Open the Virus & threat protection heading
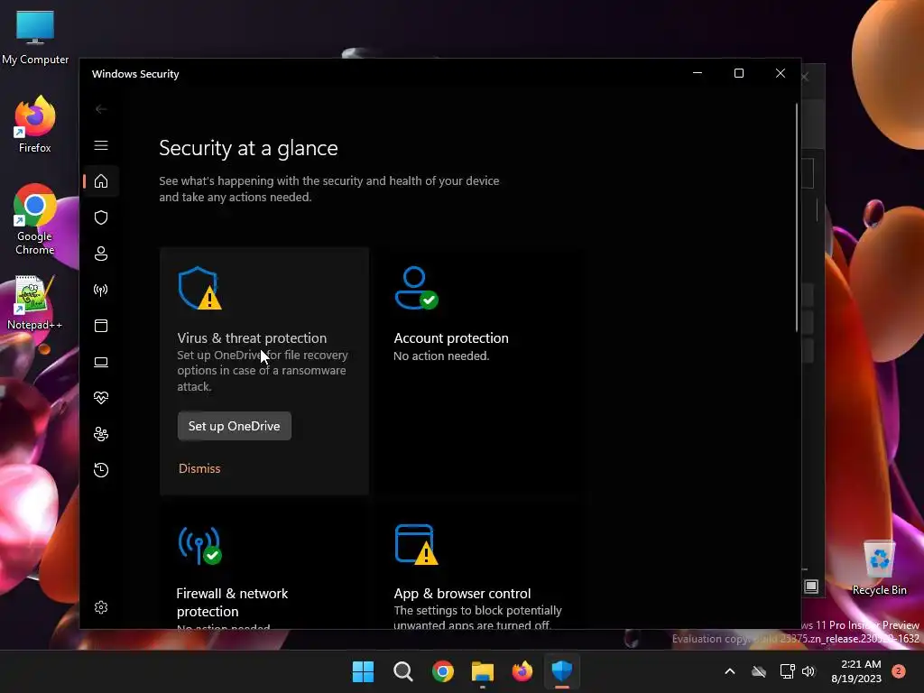This screenshot has height=693, width=924. point(252,338)
